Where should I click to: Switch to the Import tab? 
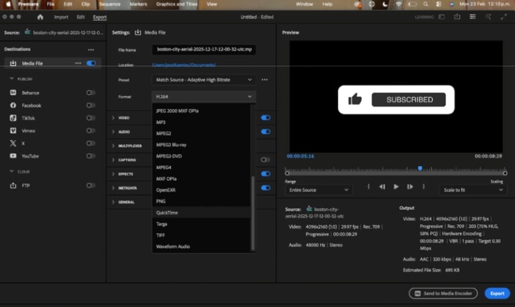pyautogui.click(x=61, y=17)
